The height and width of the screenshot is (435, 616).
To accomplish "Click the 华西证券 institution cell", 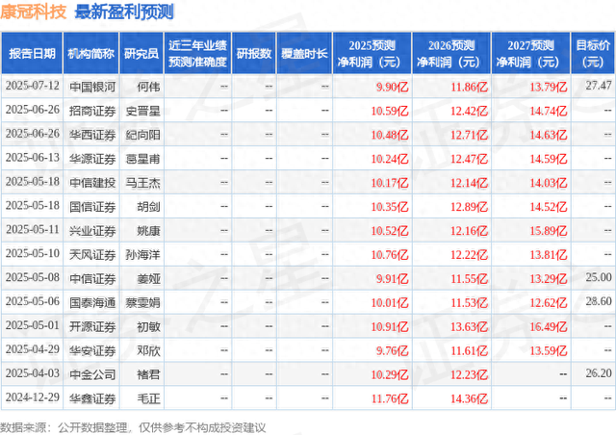I will (92, 135).
